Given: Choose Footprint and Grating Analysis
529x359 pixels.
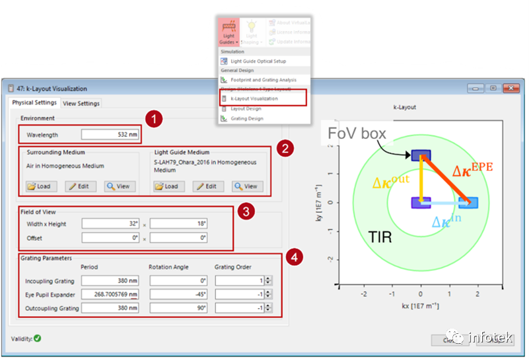Looking at the screenshot, I should 263,80.
